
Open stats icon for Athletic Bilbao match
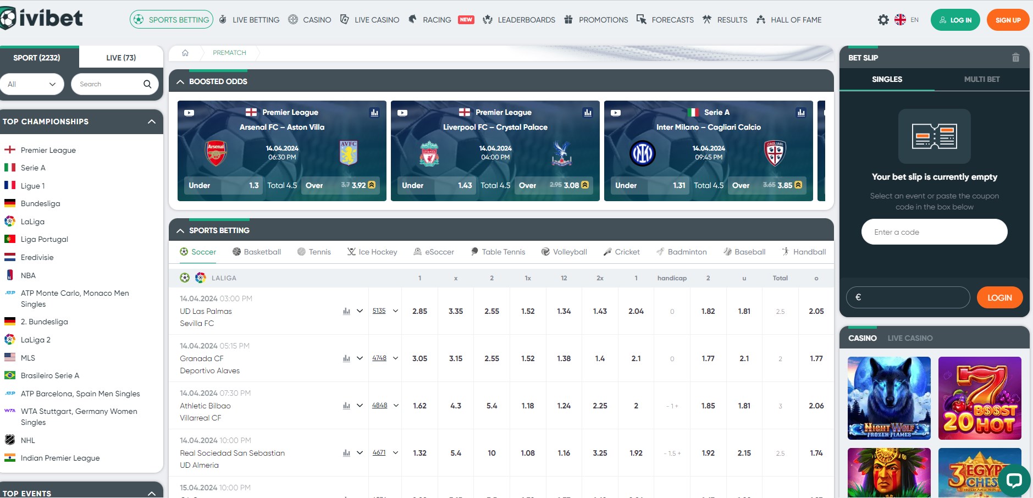[346, 406]
